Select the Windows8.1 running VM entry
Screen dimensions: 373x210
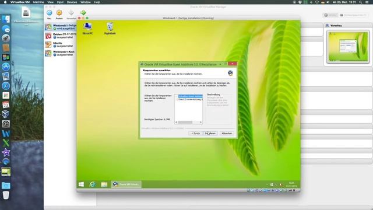point(61,27)
